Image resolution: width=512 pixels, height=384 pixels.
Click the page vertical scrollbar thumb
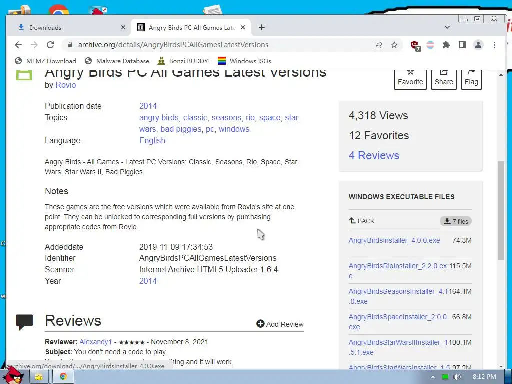coord(501,210)
